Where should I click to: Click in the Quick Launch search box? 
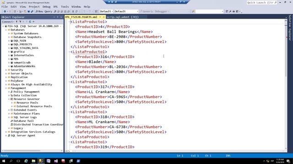[x=261, y=3]
